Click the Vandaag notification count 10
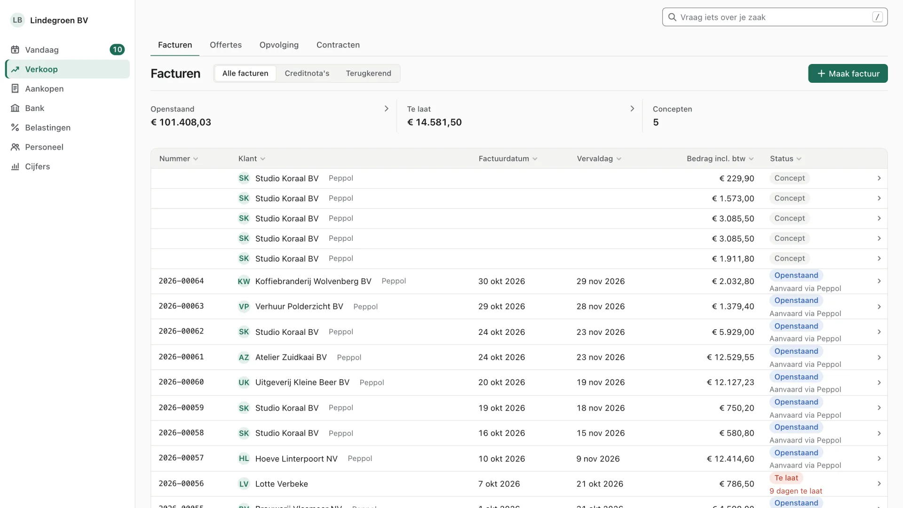Viewport: 903px width, 508px height. click(x=117, y=50)
